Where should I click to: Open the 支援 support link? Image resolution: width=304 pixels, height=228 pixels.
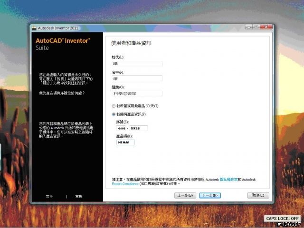[79, 196]
